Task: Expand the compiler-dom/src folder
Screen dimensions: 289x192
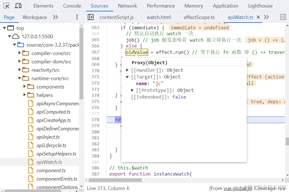Action: coord(20,61)
